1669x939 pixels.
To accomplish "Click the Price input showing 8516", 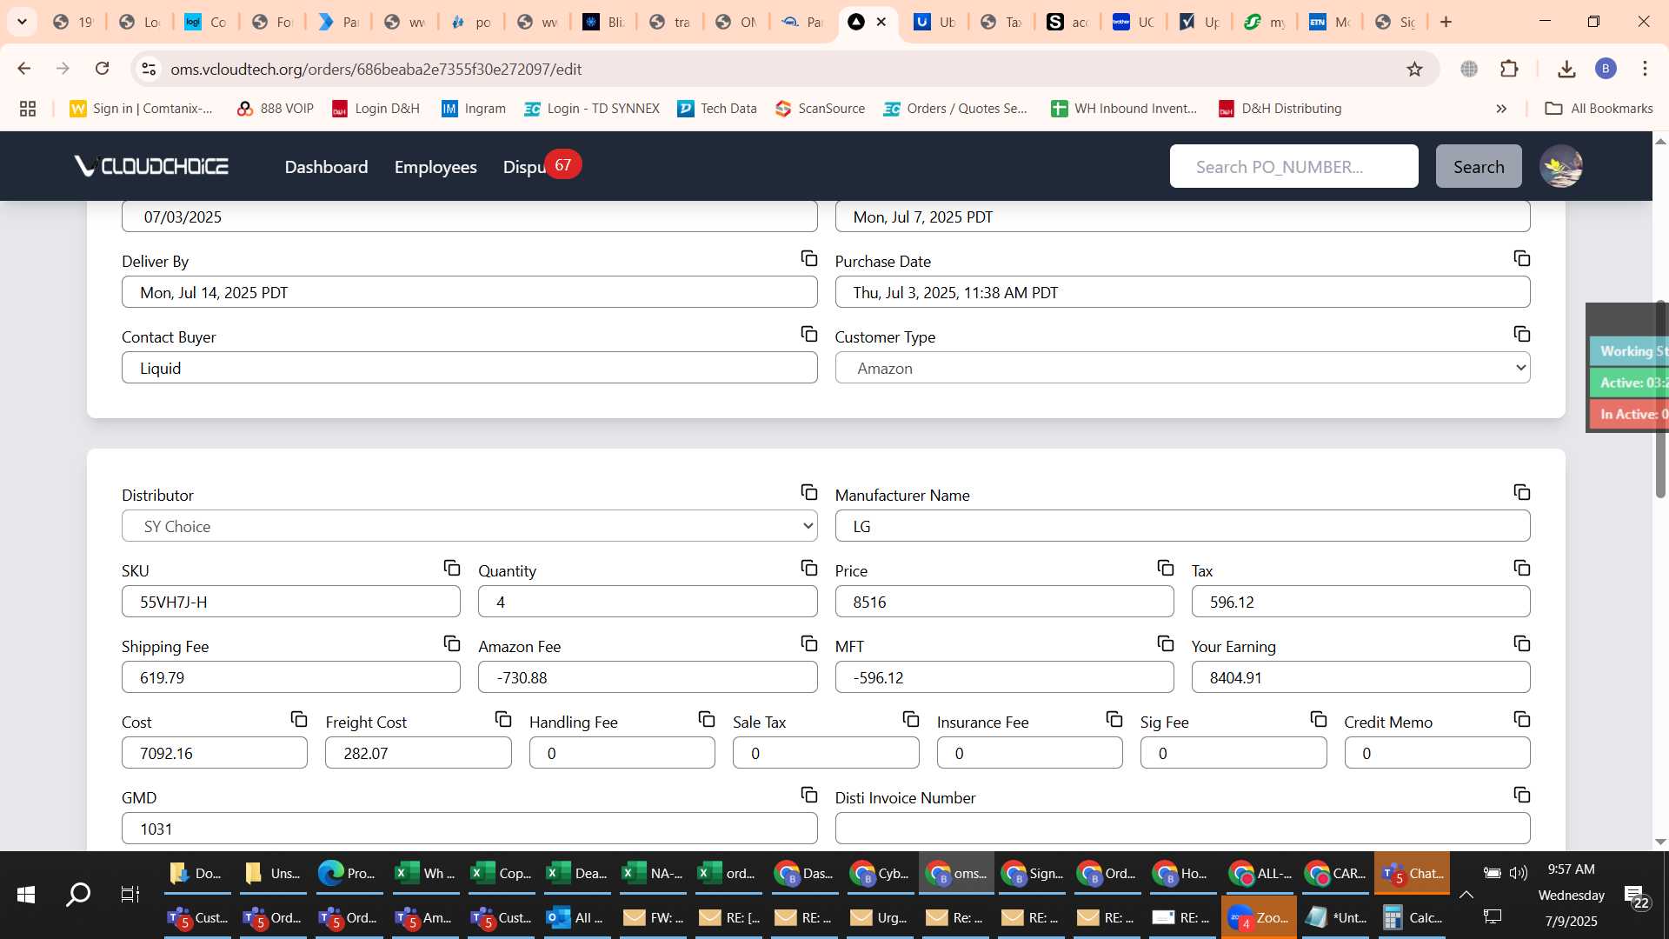I will coord(1004,602).
